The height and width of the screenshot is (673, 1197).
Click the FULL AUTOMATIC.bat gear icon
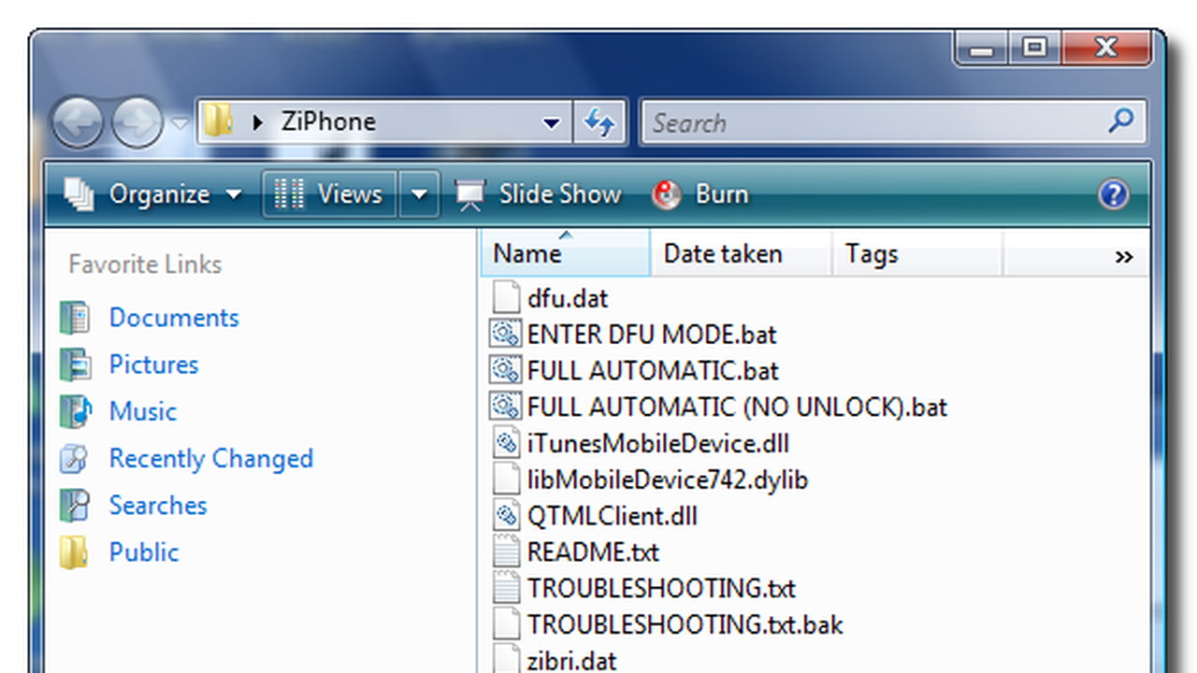[x=506, y=371]
